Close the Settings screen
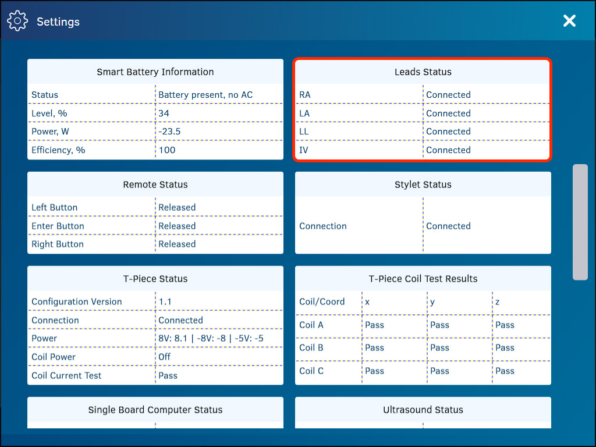 click(569, 20)
